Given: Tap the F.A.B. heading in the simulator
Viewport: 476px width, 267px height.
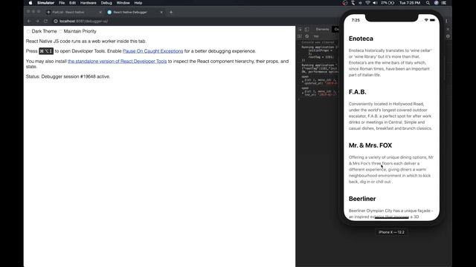Looking at the screenshot, I should pyautogui.click(x=358, y=92).
